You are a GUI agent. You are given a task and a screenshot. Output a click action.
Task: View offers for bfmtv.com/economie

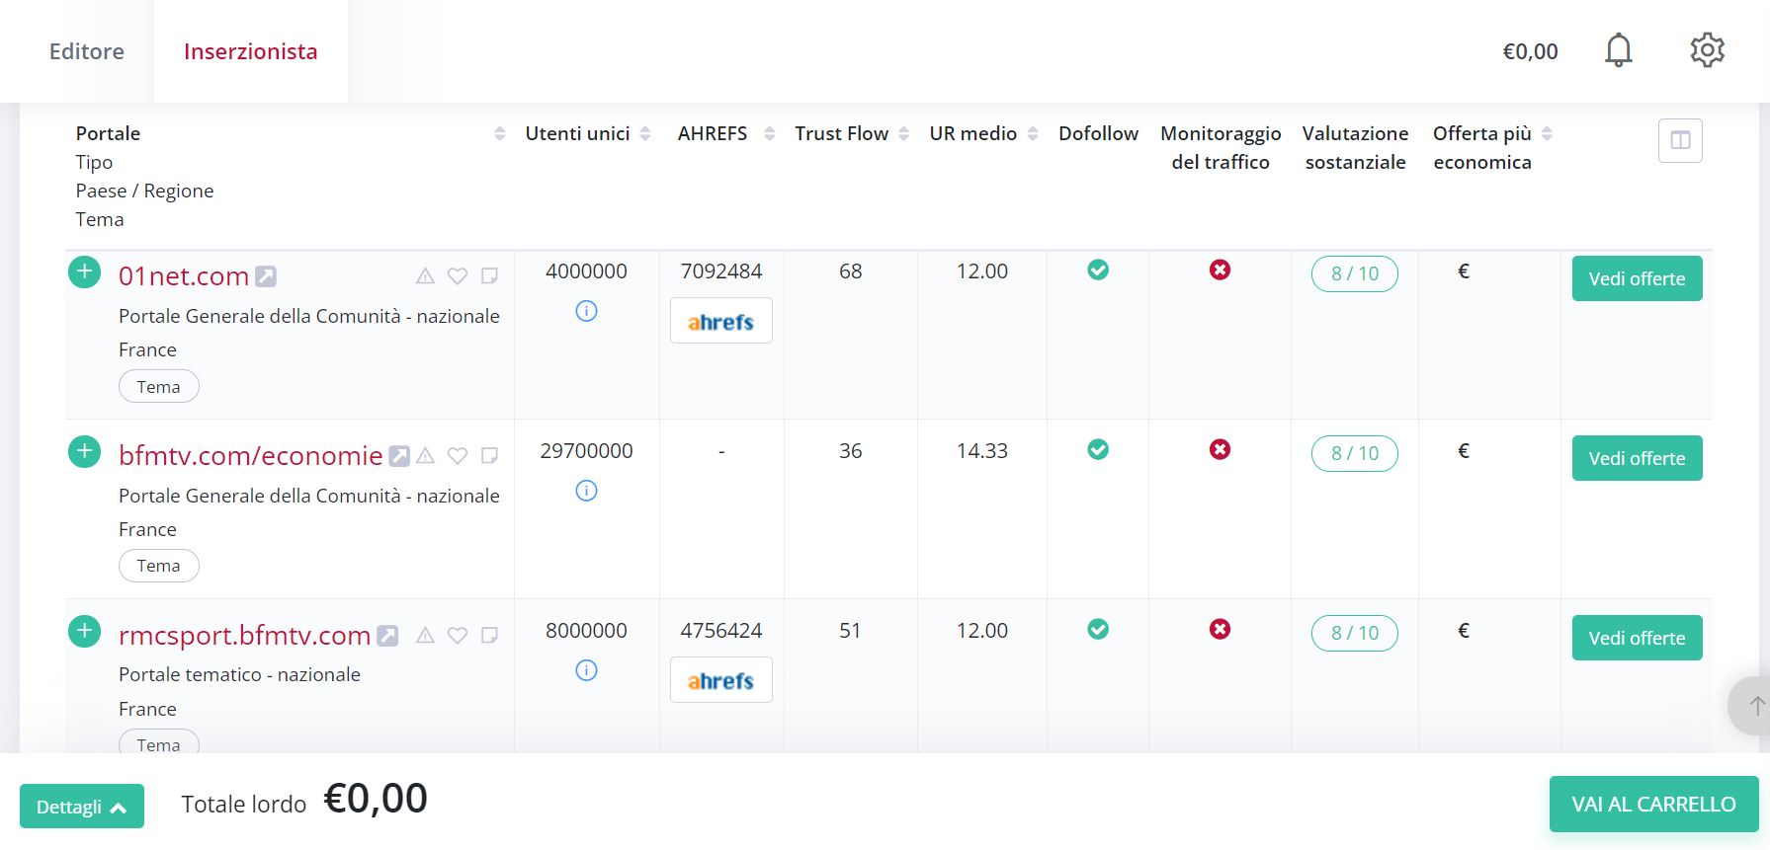1637,458
